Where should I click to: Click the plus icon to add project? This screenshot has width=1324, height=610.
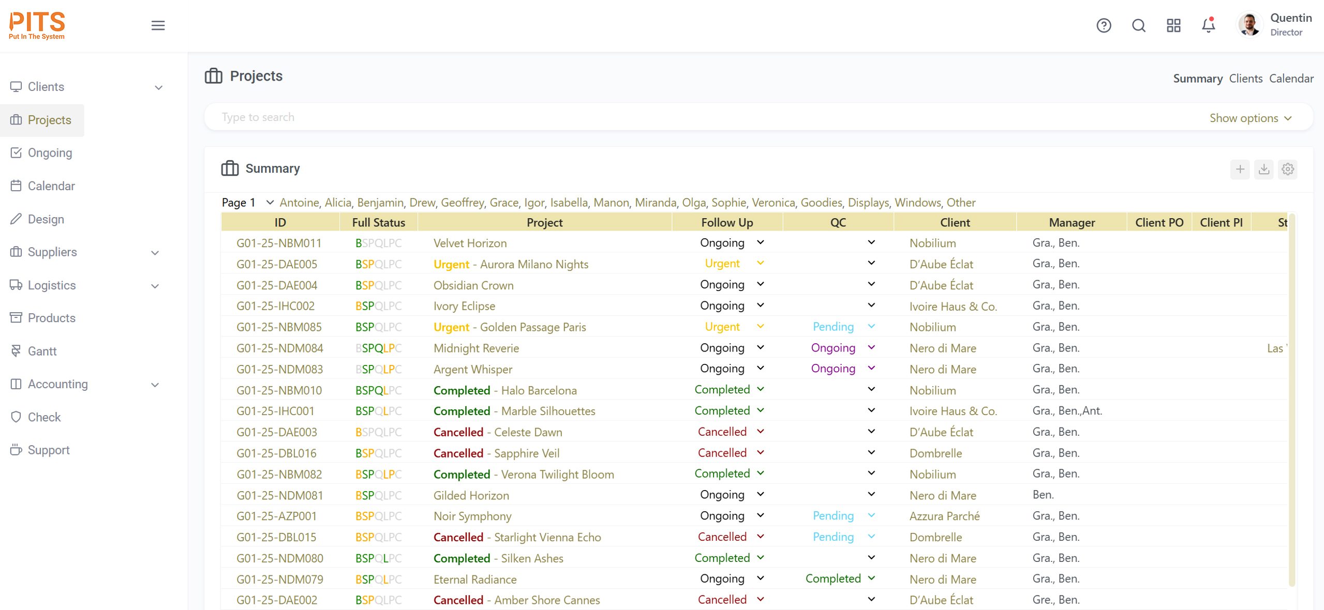click(1240, 169)
